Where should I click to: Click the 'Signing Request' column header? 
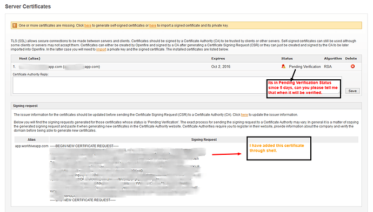pyautogui.click(x=204, y=140)
